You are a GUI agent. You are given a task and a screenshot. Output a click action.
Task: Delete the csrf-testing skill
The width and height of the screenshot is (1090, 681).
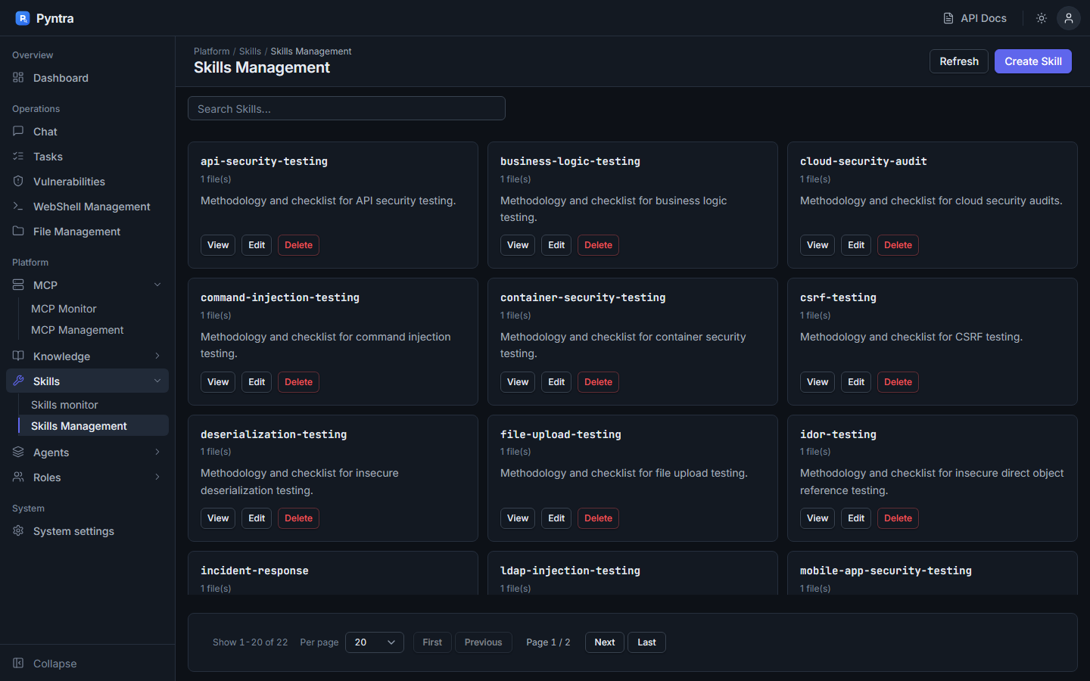click(x=898, y=382)
